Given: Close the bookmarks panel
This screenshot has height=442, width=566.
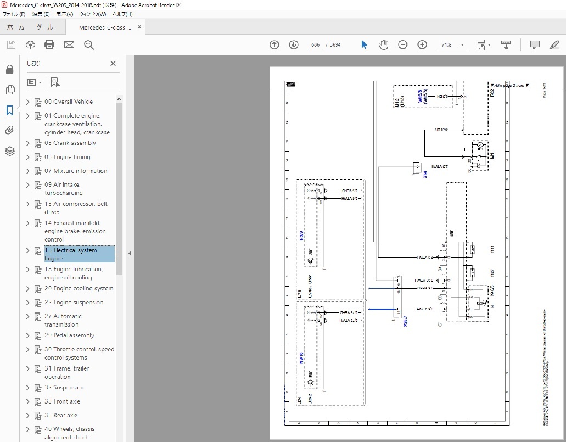Looking at the screenshot, I should [x=113, y=63].
